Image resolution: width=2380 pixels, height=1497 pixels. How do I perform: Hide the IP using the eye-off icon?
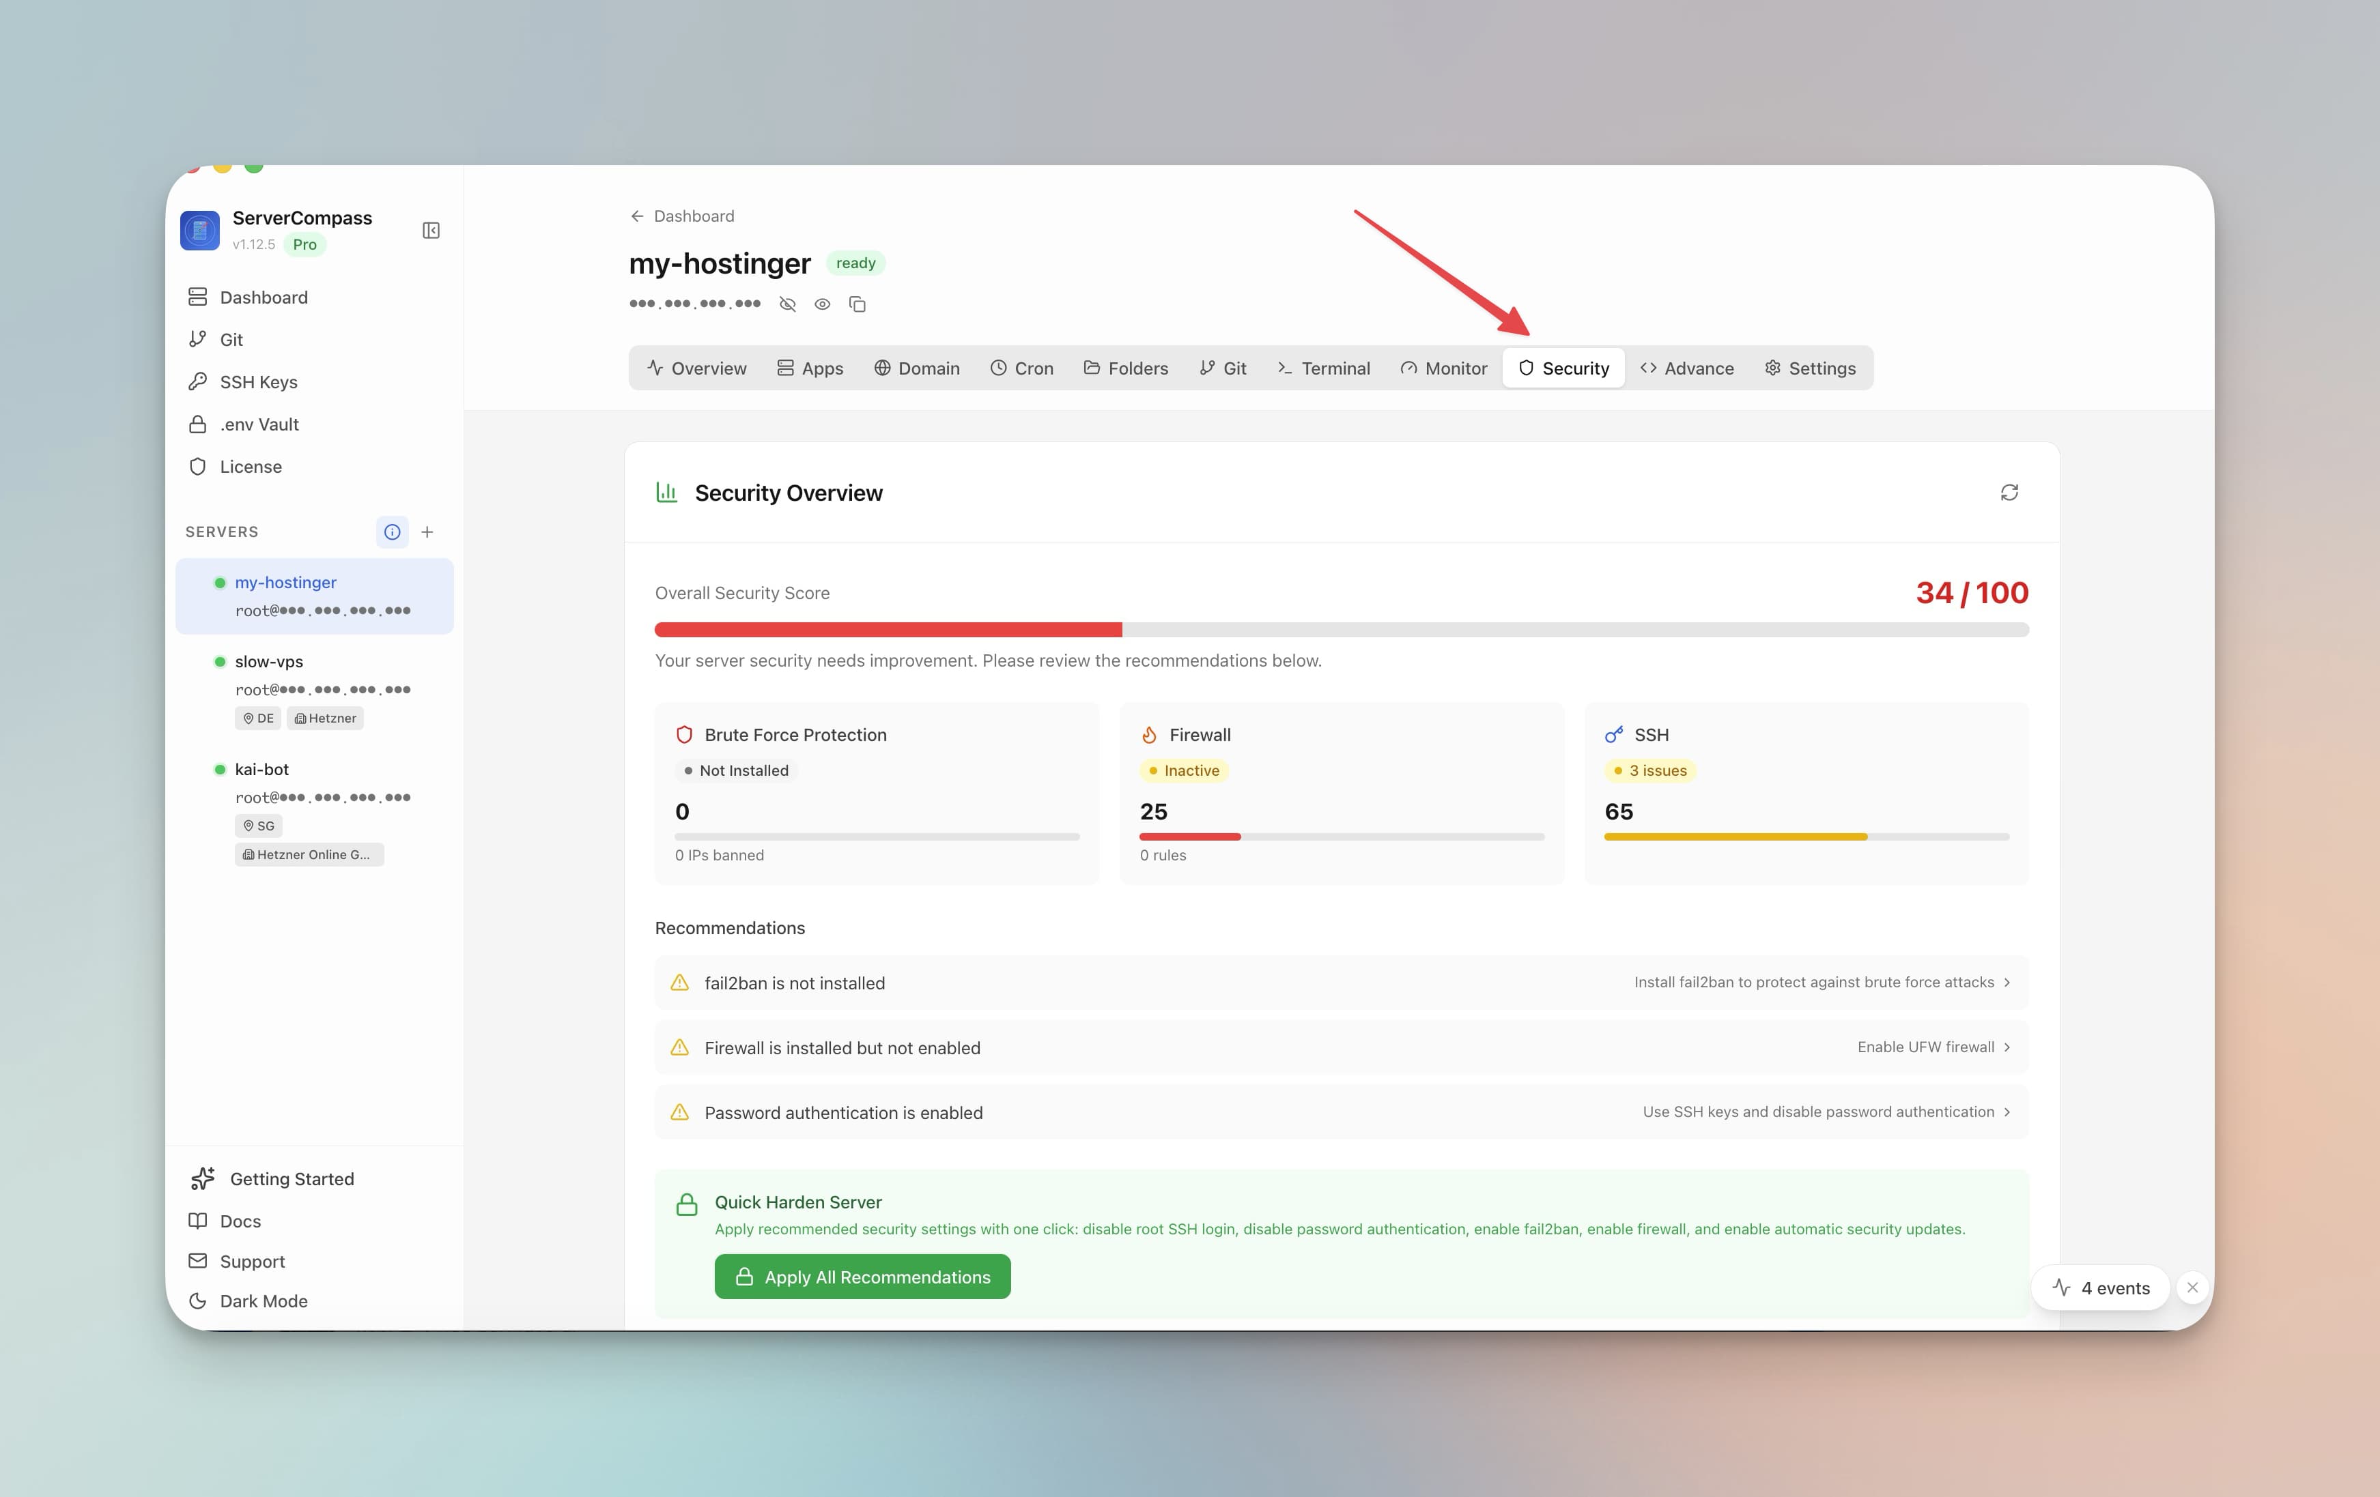coord(787,304)
